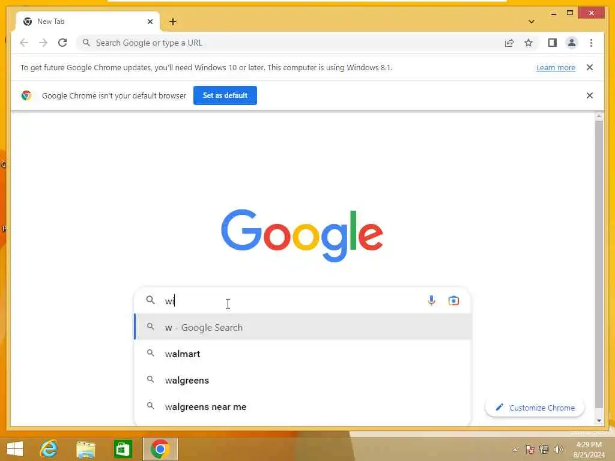Viewport: 615px width, 461px height.
Task: Toggle the Chrome side panel icon
Action: (x=553, y=43)
